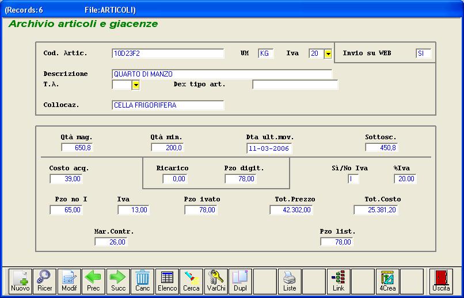Viewport: 464px width, 298px height.
Task: Click the Mar.Contr. field 26,00
Action: point(111,242)
